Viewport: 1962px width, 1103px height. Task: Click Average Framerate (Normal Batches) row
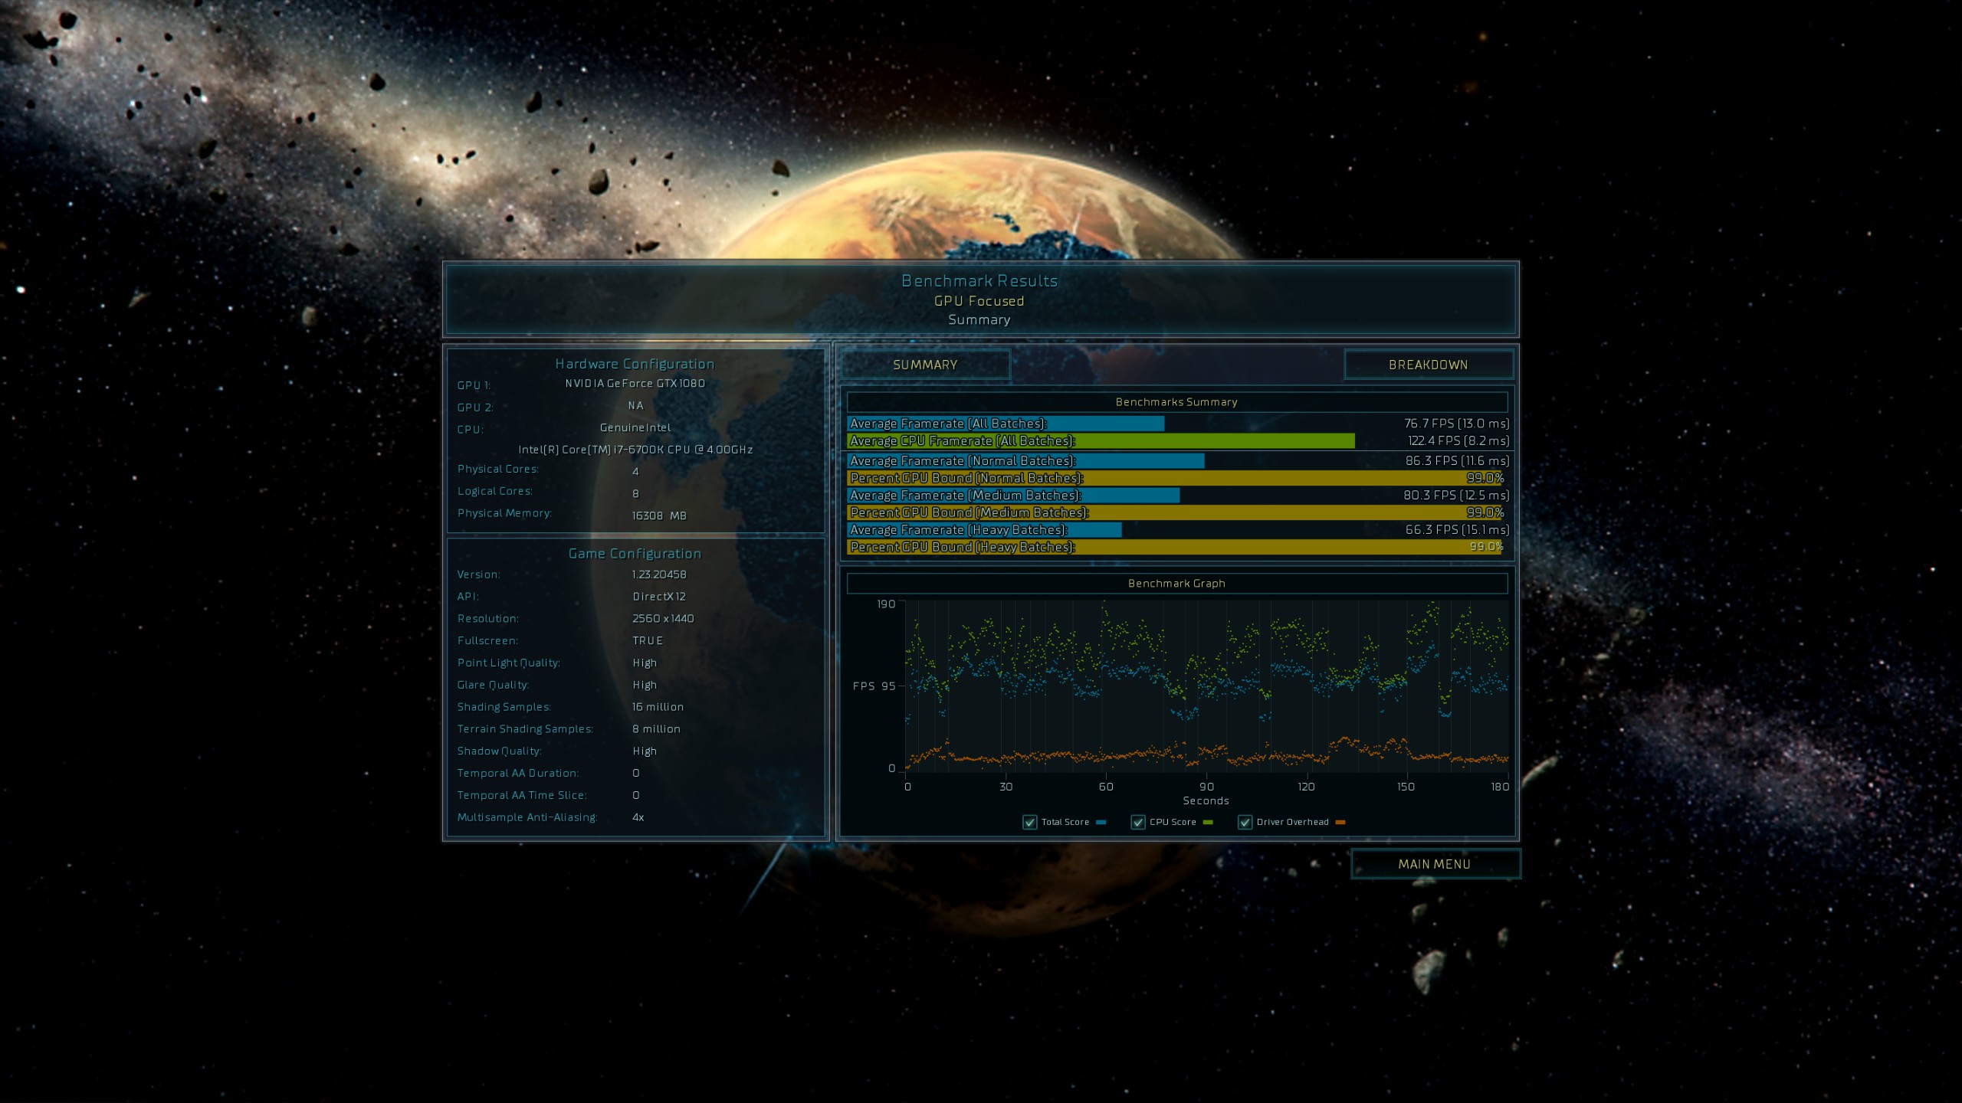click(x=1025, y=461)
